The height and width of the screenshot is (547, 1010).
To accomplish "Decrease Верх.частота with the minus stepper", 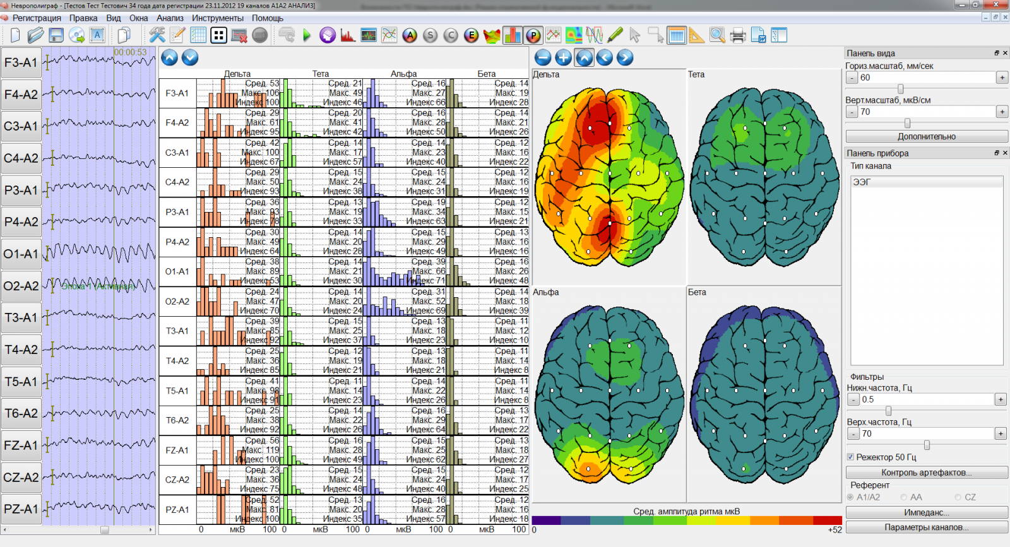I will click(x=853, y=434).
